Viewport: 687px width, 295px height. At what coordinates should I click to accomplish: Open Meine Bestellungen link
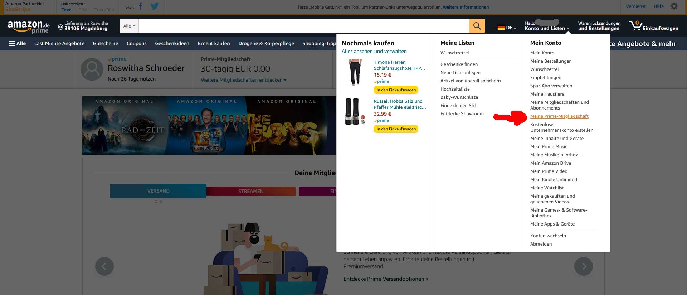[x=551, y=61]
